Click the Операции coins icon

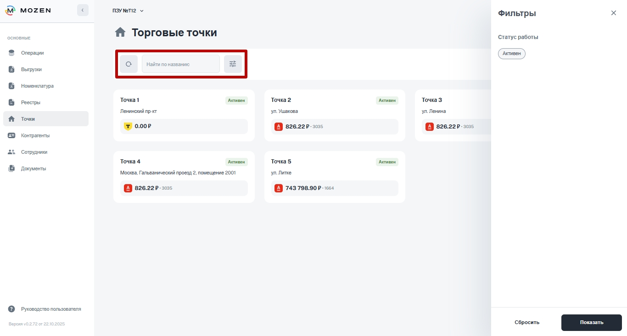pyautogui.click(x=11, y=53)
